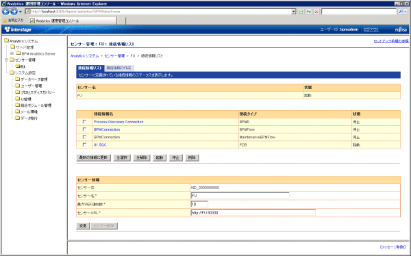Expand the BPM Analytics Server node
411x256 pixels.
point(12,53)
